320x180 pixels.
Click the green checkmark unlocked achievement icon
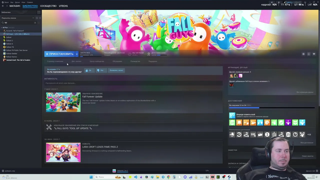click(281, 122)
